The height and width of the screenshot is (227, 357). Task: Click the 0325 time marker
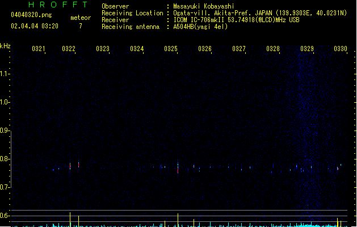[x=171, y=49]
